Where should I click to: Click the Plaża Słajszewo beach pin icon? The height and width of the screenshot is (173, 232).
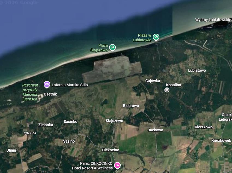coord(112,47)
